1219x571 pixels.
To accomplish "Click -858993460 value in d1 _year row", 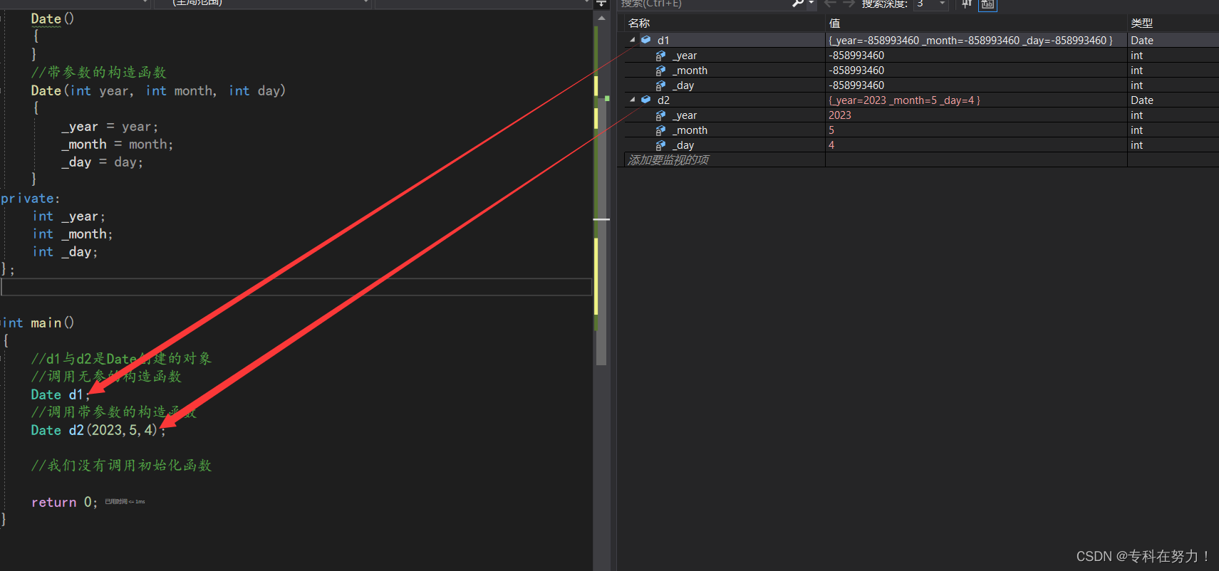I will (x=856, y=56).
